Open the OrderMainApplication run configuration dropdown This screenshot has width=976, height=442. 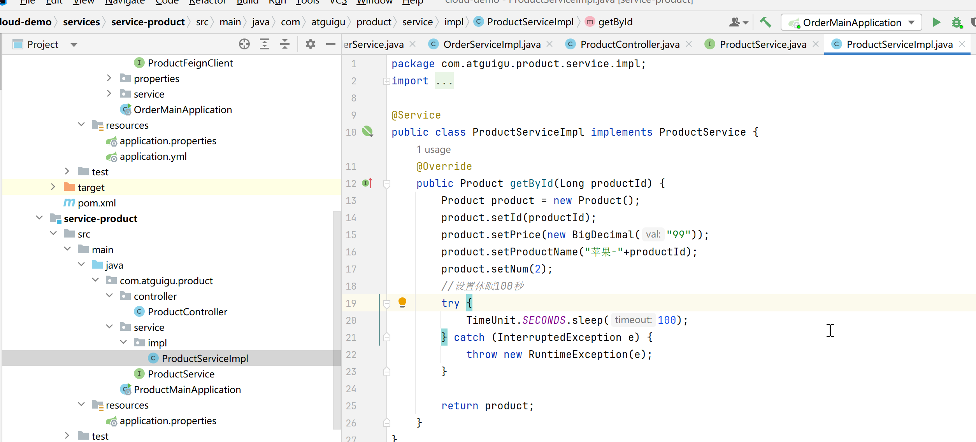[912, 23]
